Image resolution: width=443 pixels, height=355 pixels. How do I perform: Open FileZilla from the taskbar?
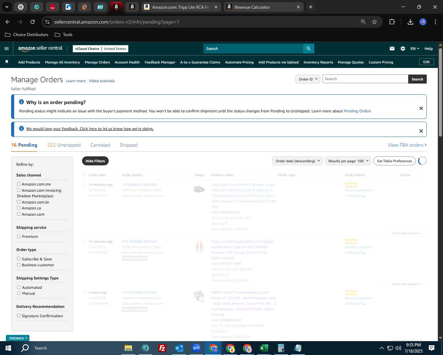tap(162, 348)
